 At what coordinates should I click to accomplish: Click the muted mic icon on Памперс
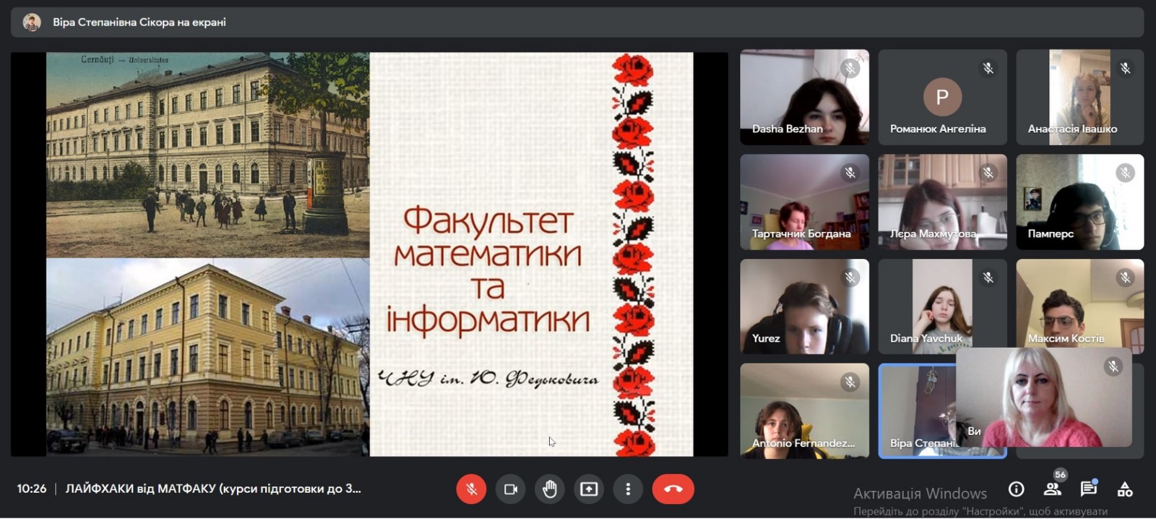point(1126,173)
